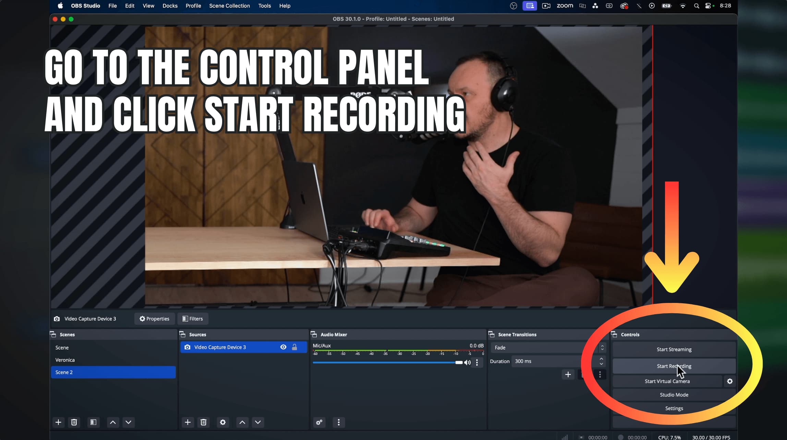Viewport: 787px width, 440px height.
Task: Click the network status bars icon in status bar
Action: 565,437
